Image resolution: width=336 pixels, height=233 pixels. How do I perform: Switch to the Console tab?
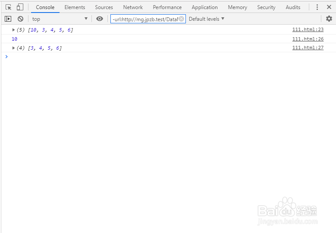pyautogui.click(x=45, y=7)
